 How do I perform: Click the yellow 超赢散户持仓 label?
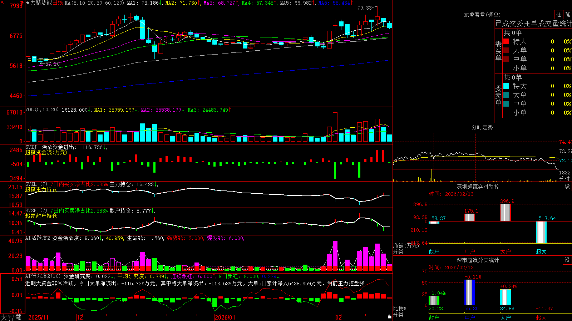tap(41, 216)
